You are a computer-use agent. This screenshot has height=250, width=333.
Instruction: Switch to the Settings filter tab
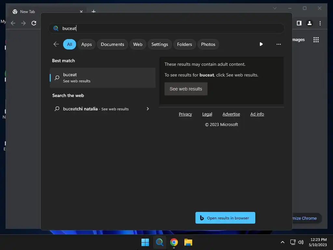[160, 44]
